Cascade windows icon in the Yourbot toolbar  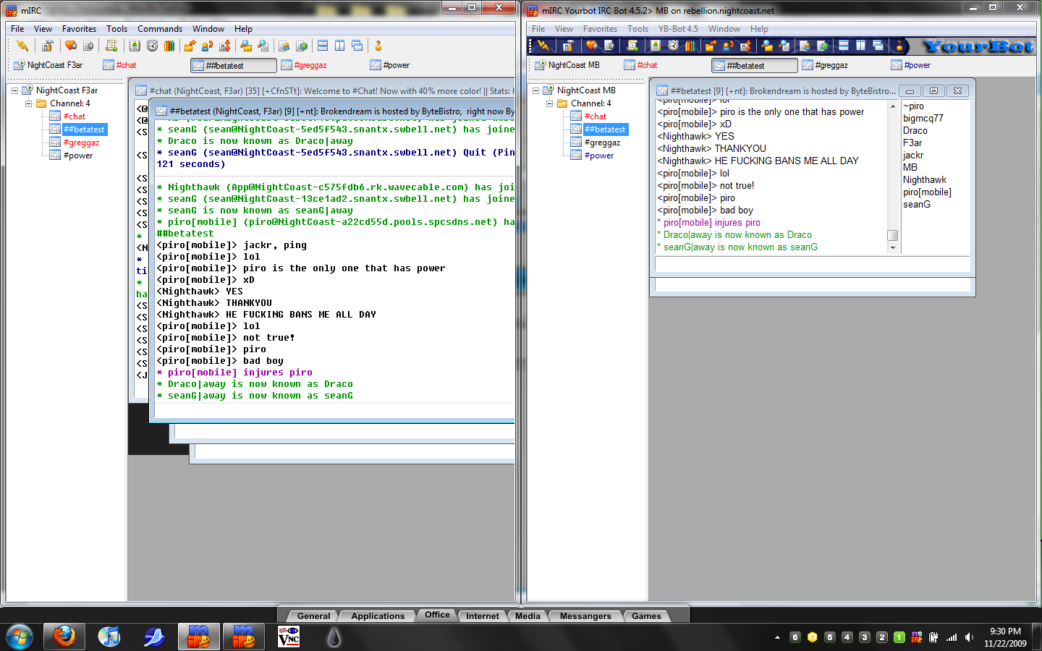coord(878,46)
